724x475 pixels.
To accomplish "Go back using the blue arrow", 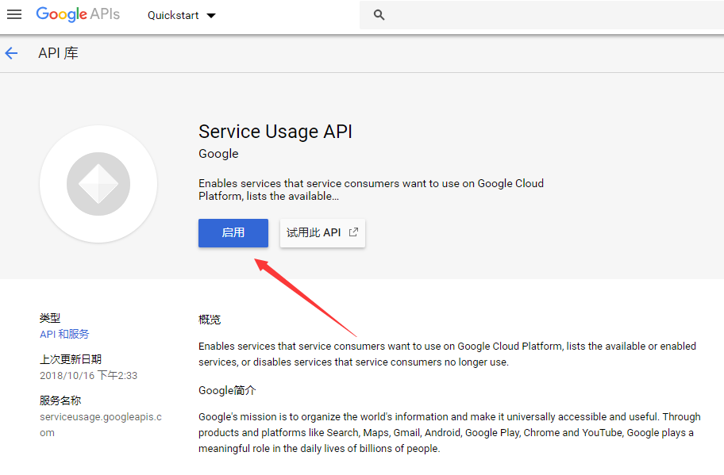I will point(11,53).
